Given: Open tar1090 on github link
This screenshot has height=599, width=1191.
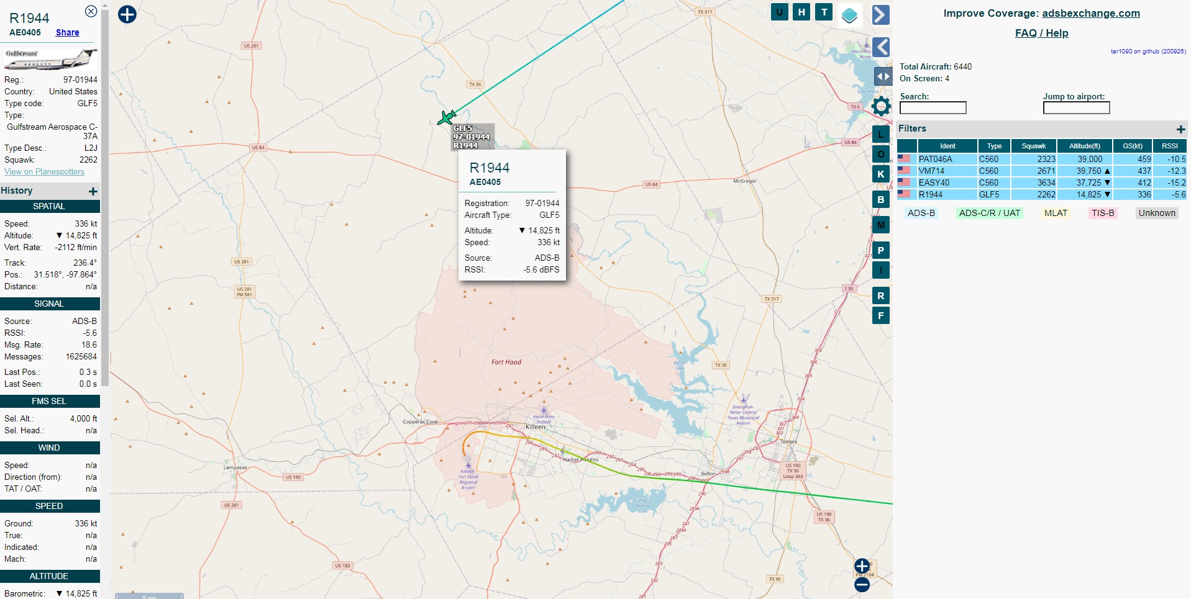Looking at the screenshot, I should pos(1148,52).
